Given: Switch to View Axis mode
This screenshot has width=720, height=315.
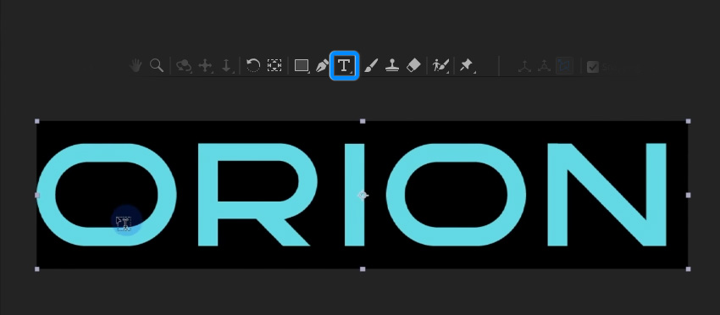Looking at the screenshot, I should coord(564,66).
